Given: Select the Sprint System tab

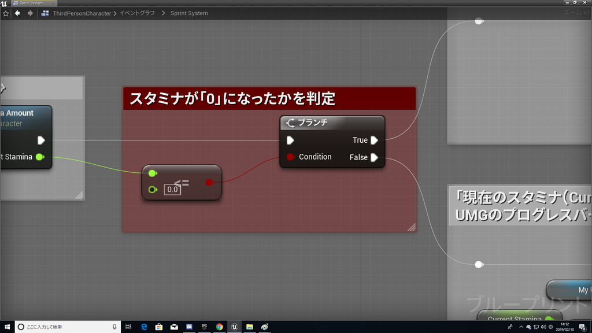Looking at the screenshot, I should pos(32,2).
